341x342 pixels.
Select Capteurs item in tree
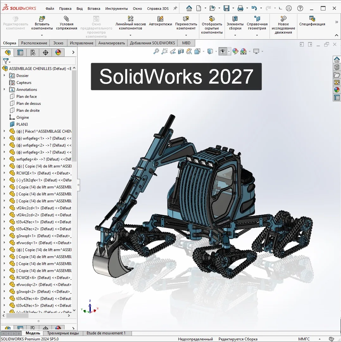click(24, 82)
